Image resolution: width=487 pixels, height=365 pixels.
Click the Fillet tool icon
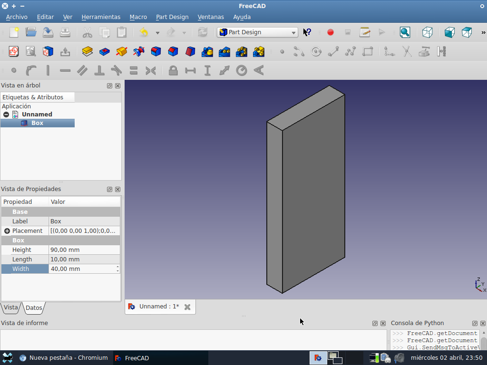[156, 51]
